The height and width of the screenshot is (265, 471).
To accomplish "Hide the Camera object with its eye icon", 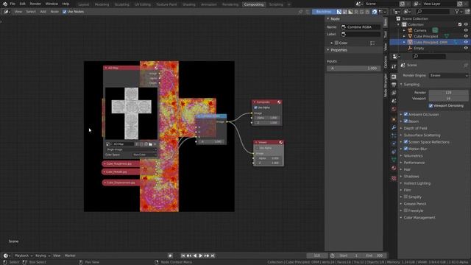I will click(x=466, y=30).
